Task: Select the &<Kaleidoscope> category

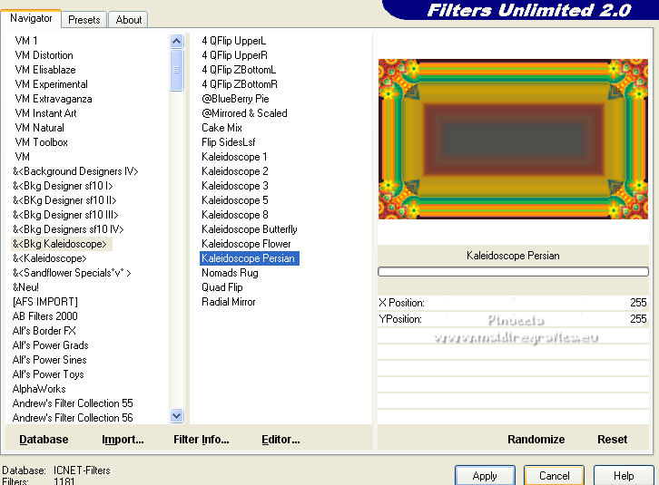Action: click(x=50, y=258)
